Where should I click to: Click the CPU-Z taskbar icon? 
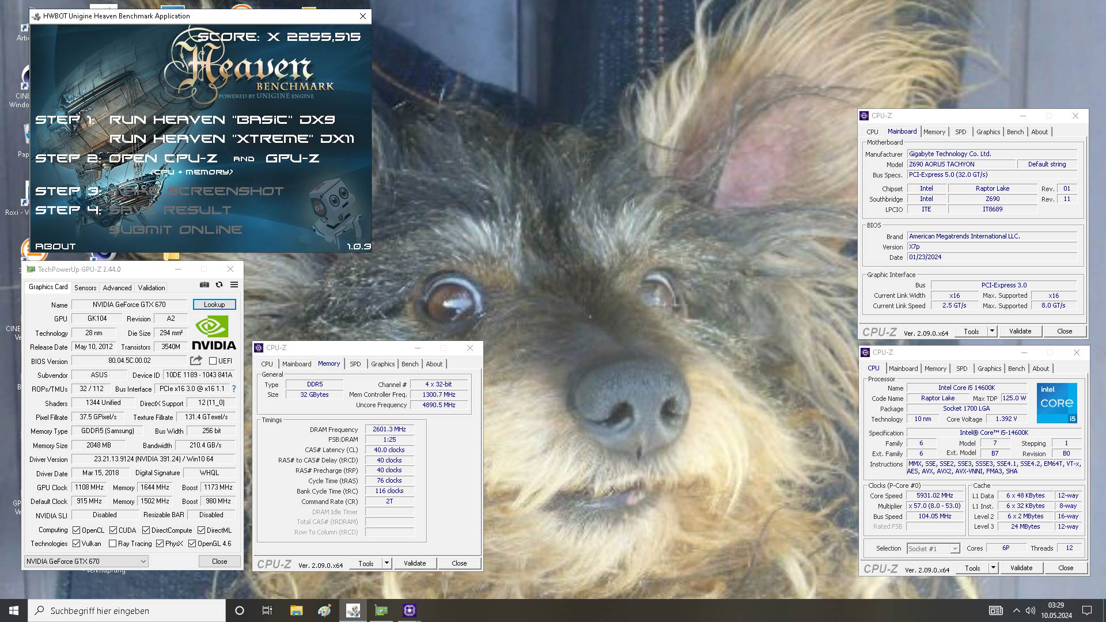[x=410, y=610]
